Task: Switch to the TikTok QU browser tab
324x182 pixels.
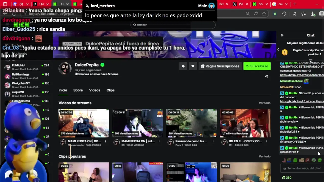Action: tap(41, 4)
